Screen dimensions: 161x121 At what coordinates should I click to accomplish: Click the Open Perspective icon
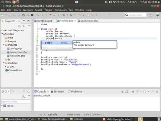pos(151,15)
